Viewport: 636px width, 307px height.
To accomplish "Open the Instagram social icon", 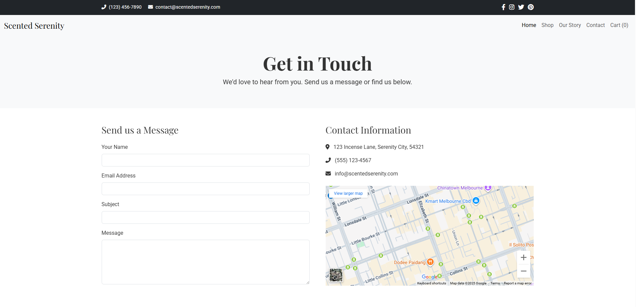I will point(512,7).
